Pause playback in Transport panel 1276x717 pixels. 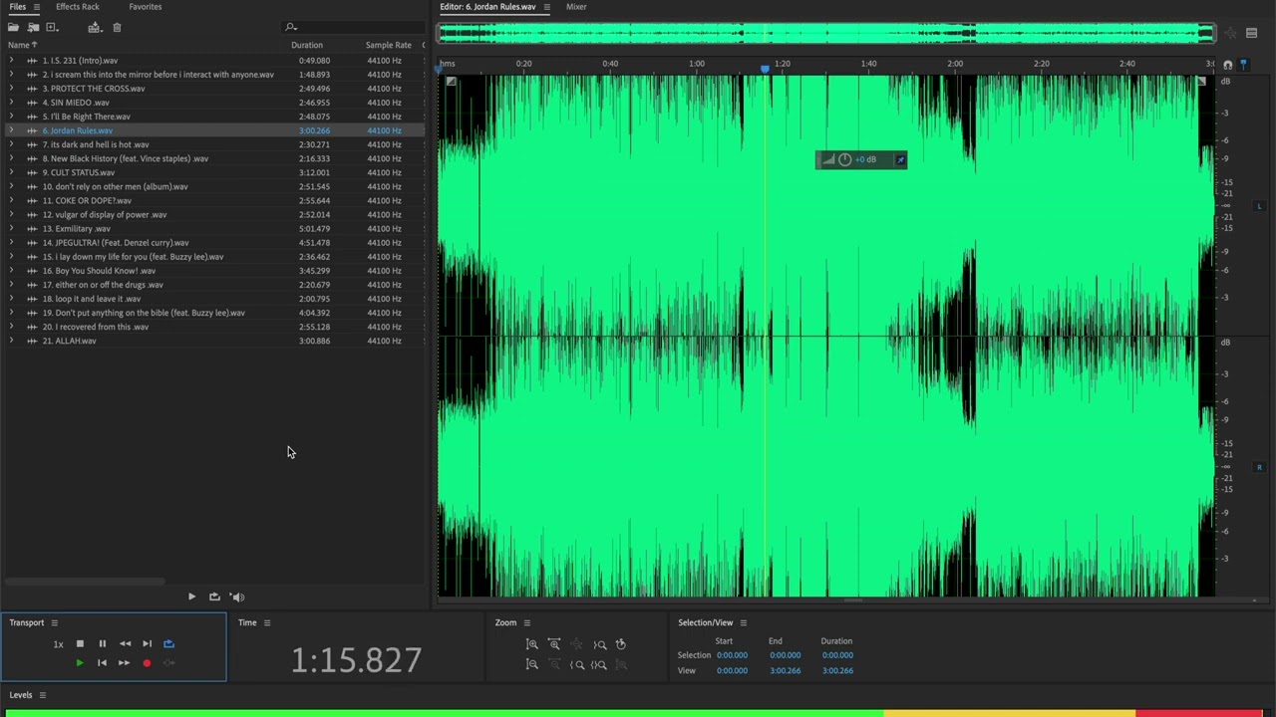pyautogui.click(x=102, y=644)
